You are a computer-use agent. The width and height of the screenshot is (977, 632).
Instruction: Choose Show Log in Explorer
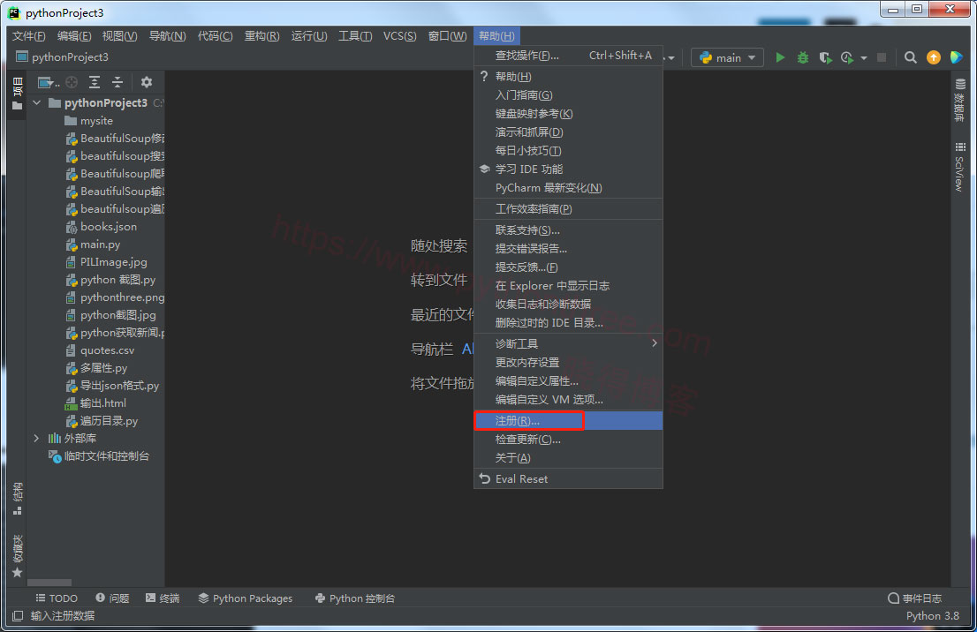pyautogui.click(x=568, y=286)
